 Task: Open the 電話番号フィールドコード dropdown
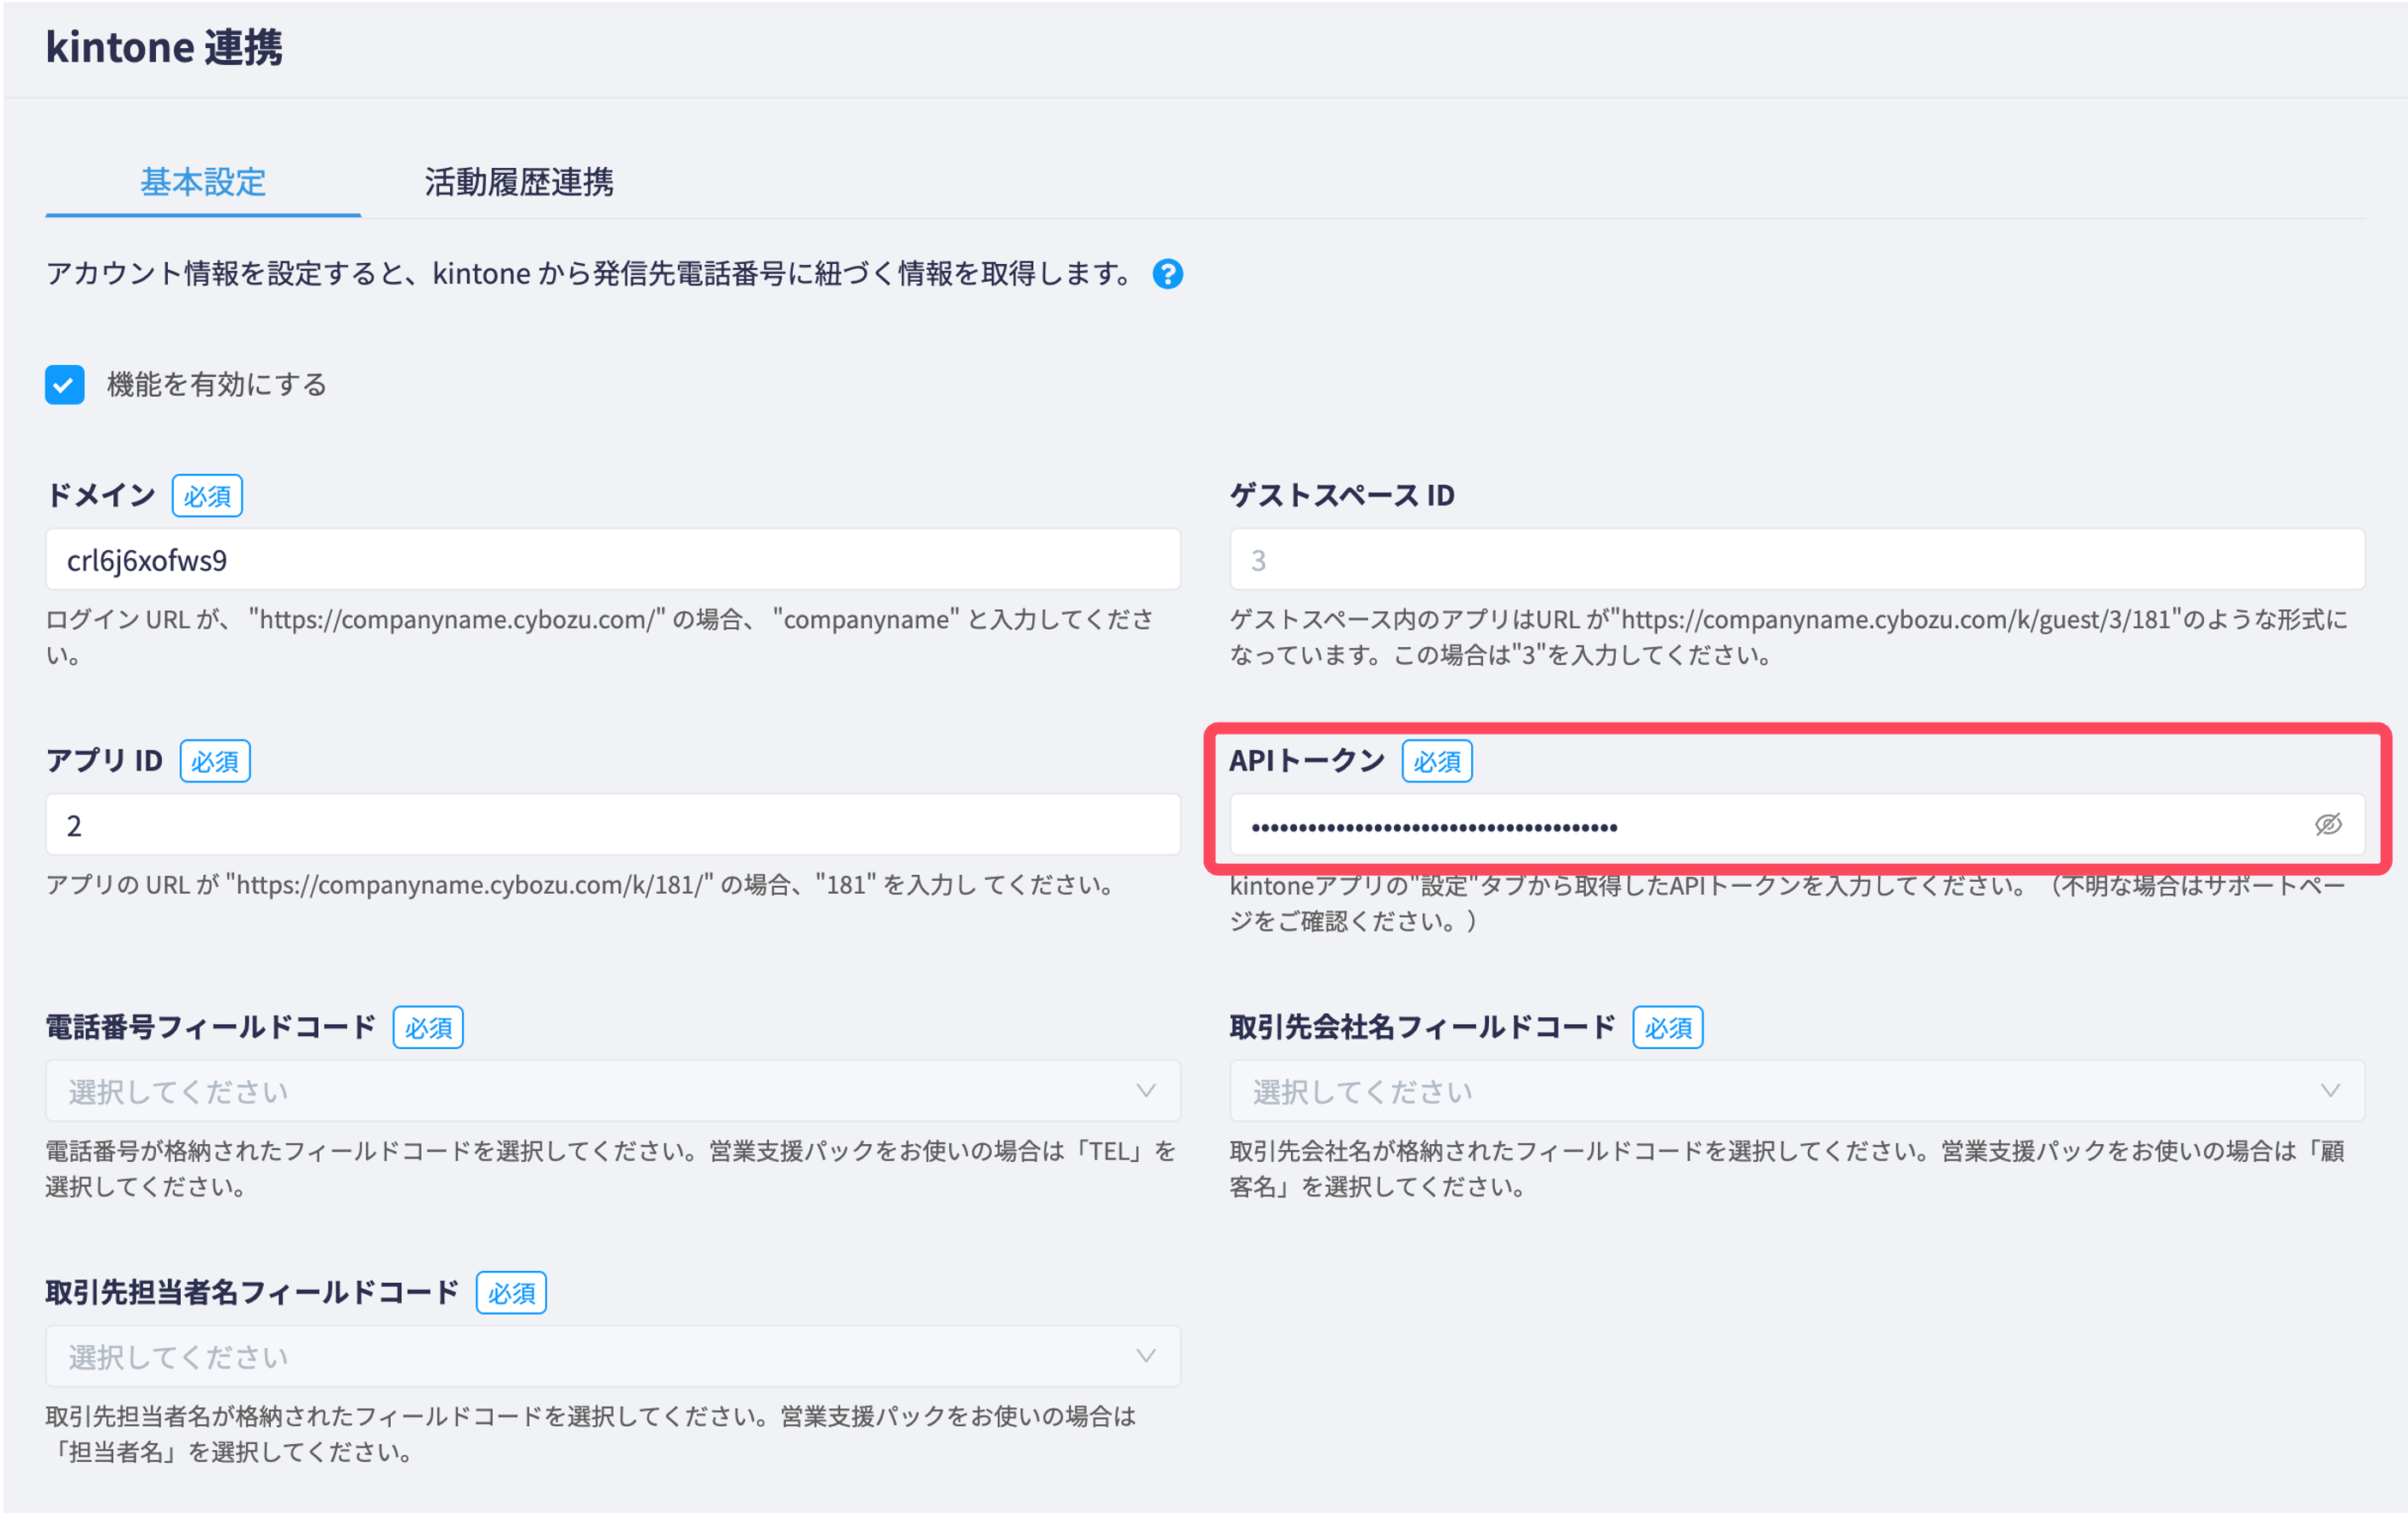point(613,1091)
